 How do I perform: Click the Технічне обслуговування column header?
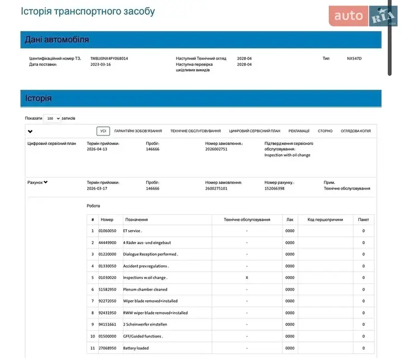[x=247, y=220]
